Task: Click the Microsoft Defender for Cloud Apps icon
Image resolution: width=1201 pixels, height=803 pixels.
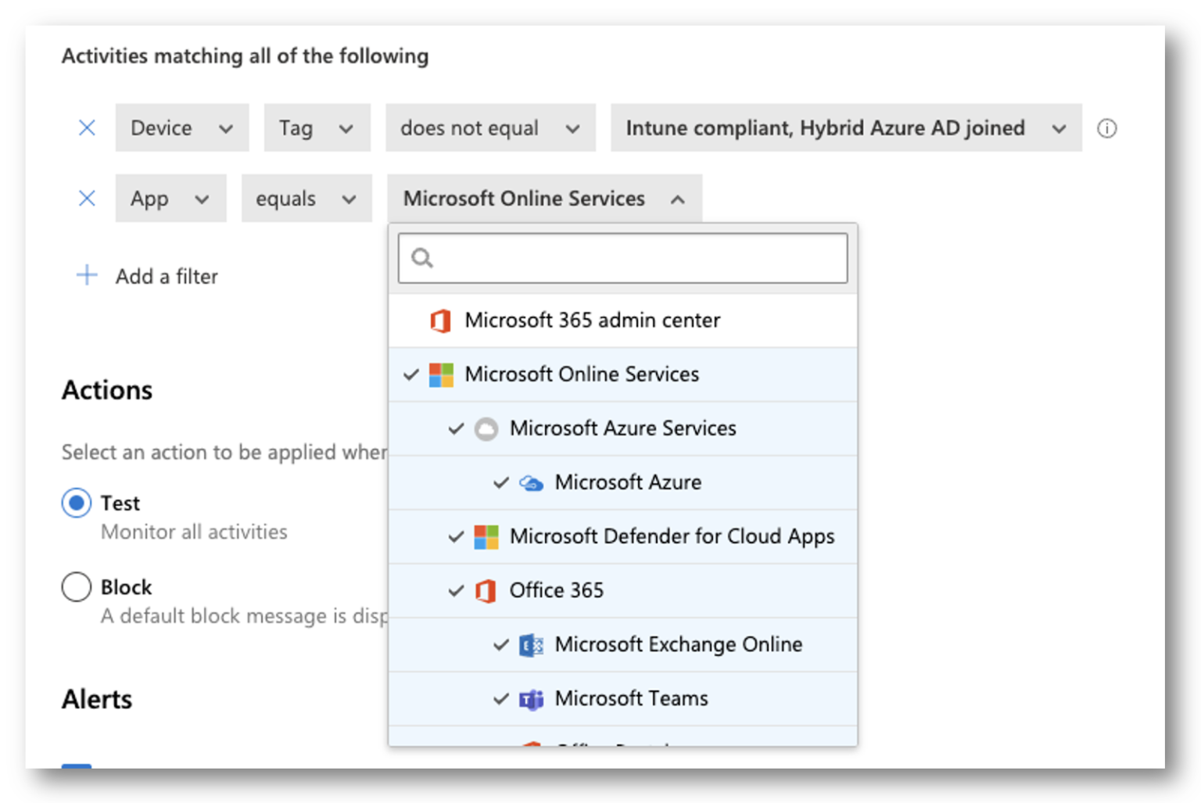Action: [x=486, y=536]
